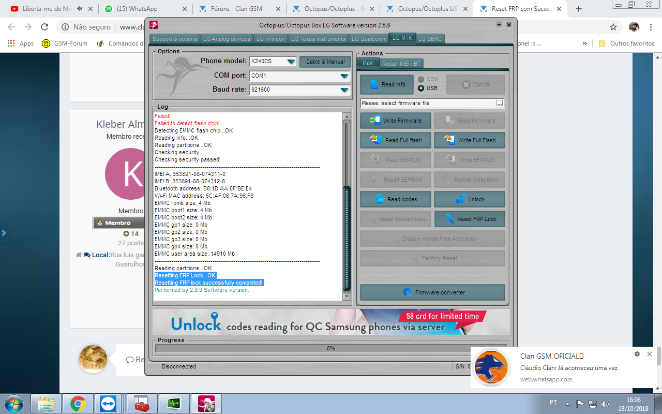662x414 pixels.
Task: Click the Reset FRP Lock button
Action: click(x=470, y=219)
